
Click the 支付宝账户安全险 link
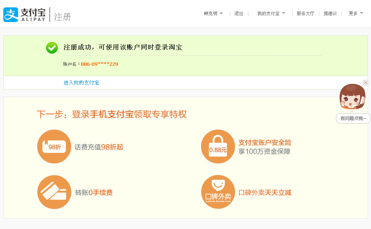coord(265,142)
